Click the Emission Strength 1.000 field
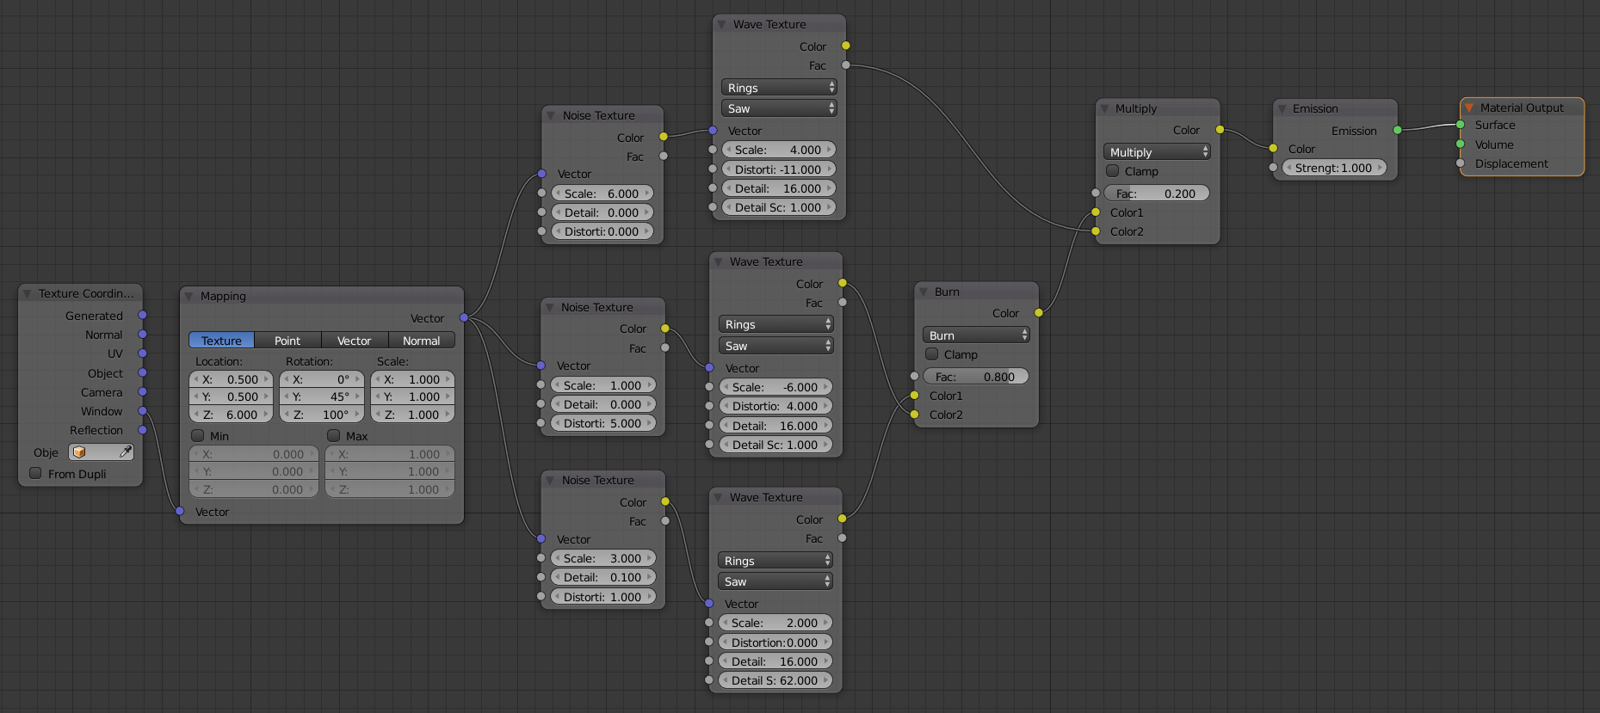 pyautogui.click(x=1334, y=168)
